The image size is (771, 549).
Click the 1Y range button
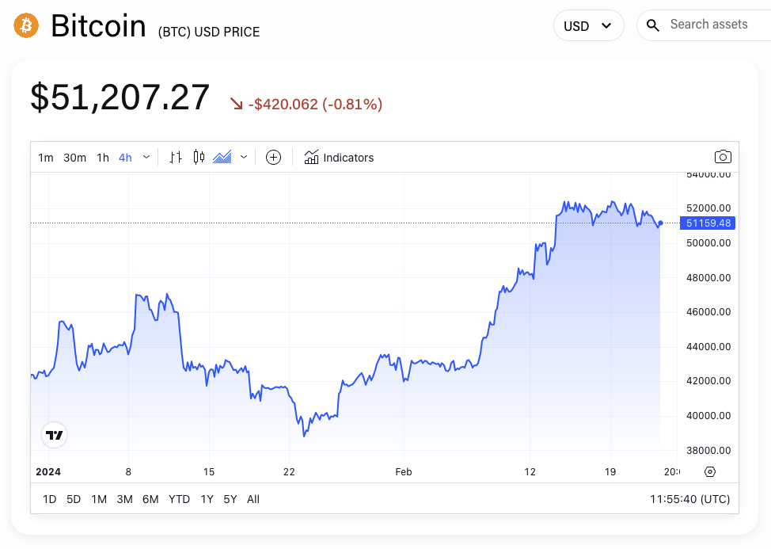click(x=207, y=499)
